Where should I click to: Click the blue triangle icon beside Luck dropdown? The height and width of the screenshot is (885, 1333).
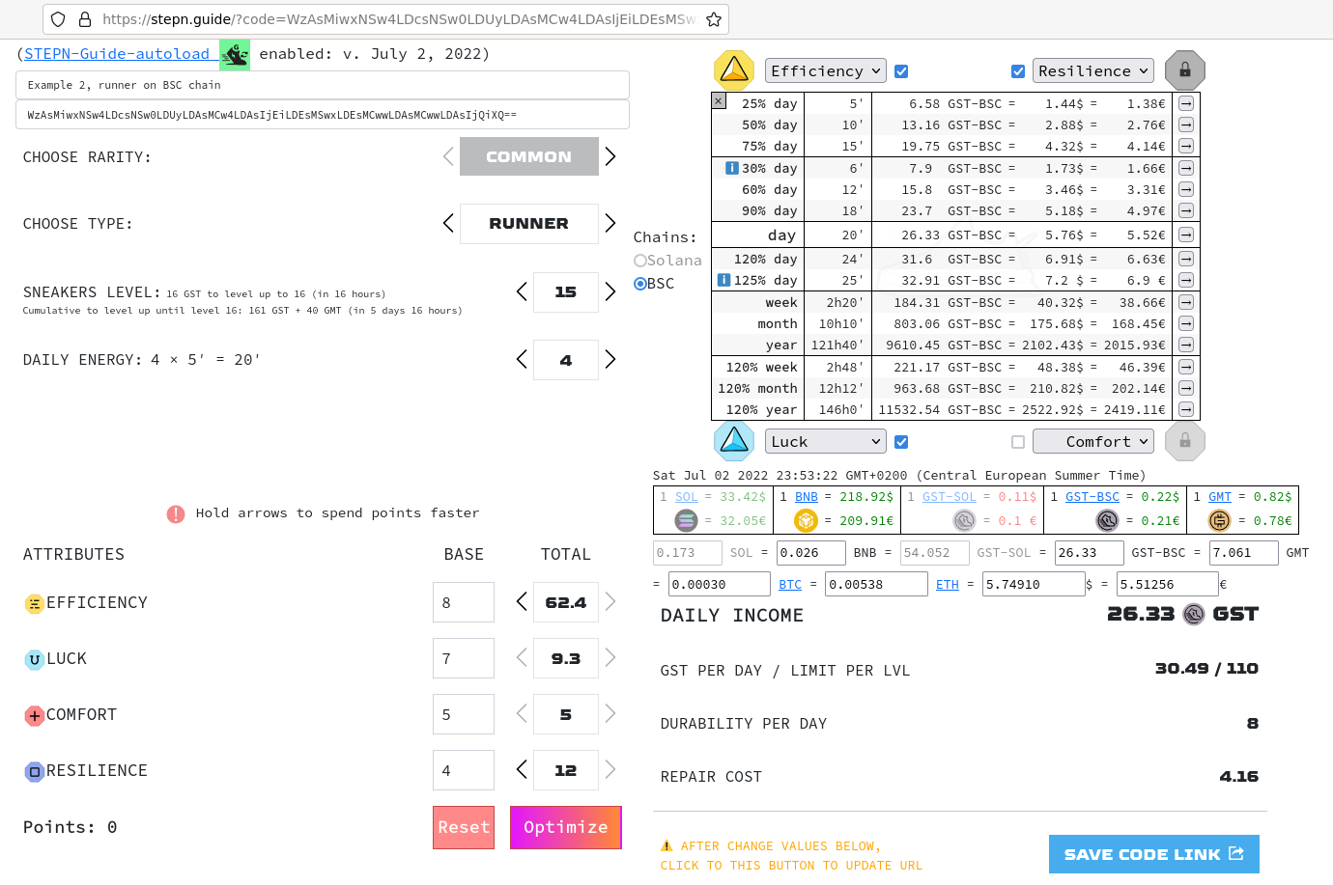coord(733,441)
